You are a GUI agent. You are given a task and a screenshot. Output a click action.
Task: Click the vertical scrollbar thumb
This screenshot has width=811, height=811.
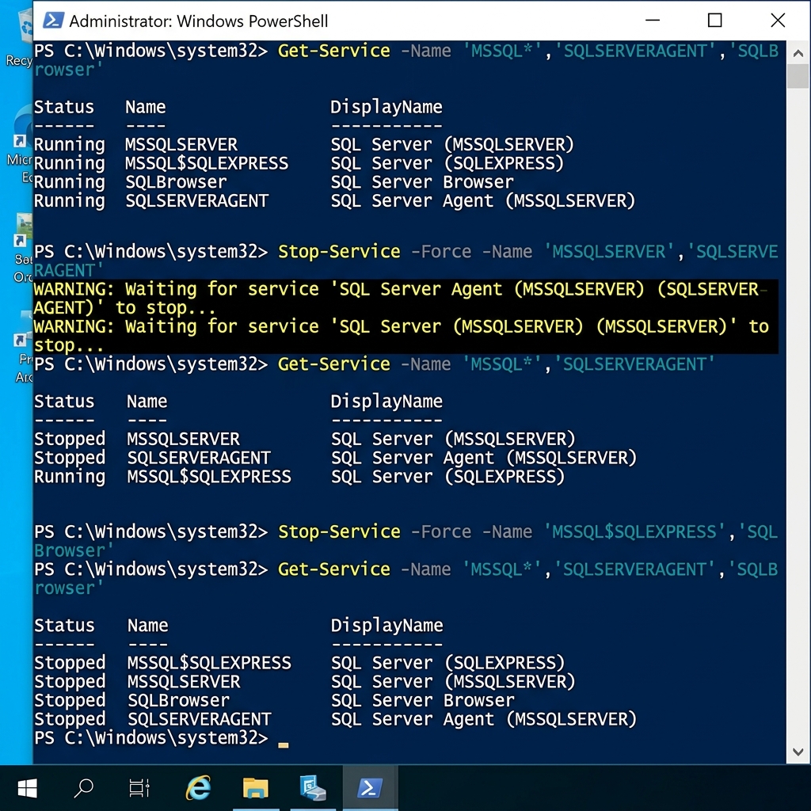[798, 76]
